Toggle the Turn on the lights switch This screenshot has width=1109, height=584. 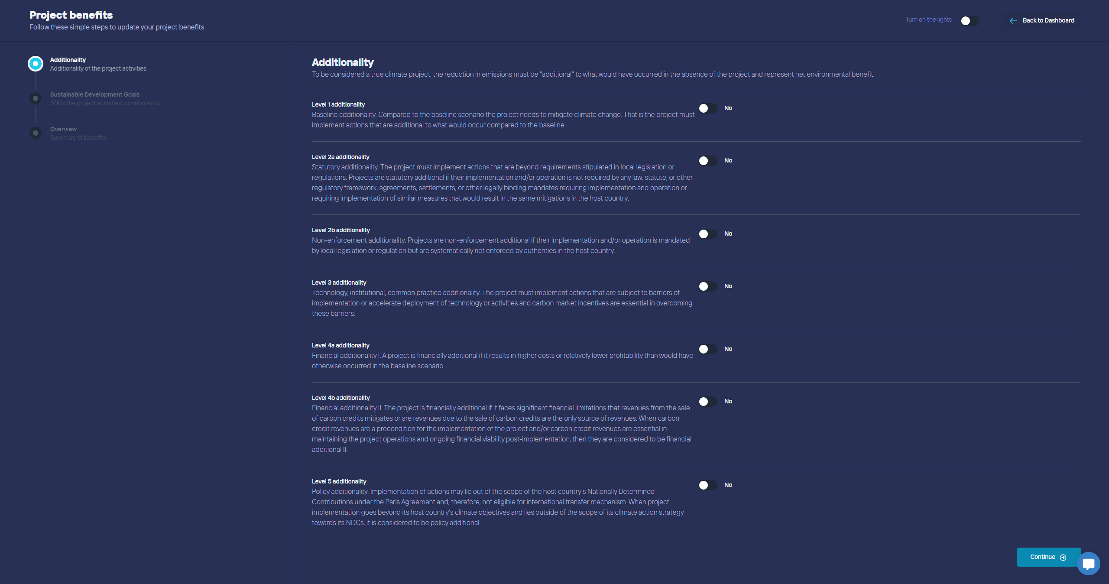970,21
